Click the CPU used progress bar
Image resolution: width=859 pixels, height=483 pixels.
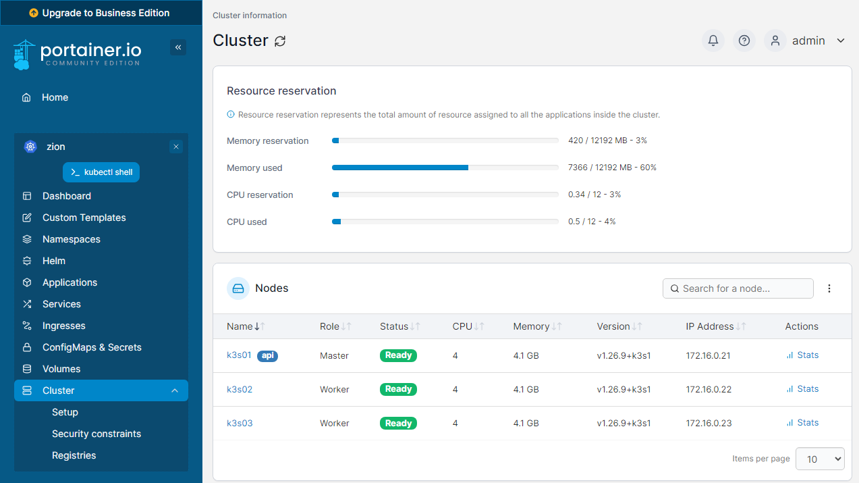point(445,222)
